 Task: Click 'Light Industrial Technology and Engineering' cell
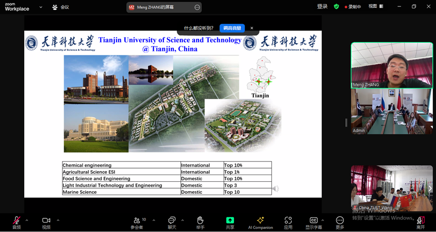[121, 185]
